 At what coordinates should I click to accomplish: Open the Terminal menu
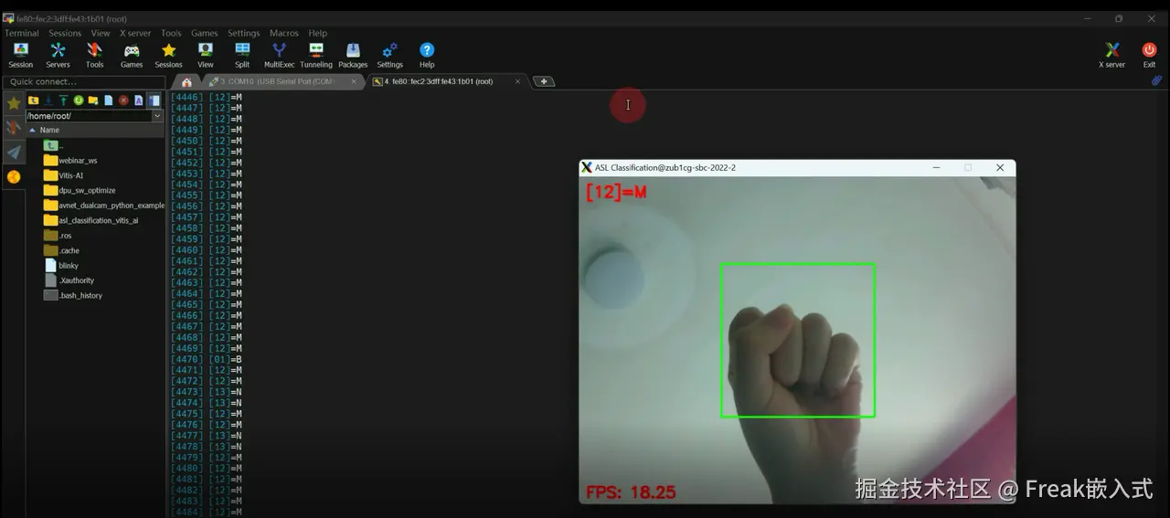[22, 33]
